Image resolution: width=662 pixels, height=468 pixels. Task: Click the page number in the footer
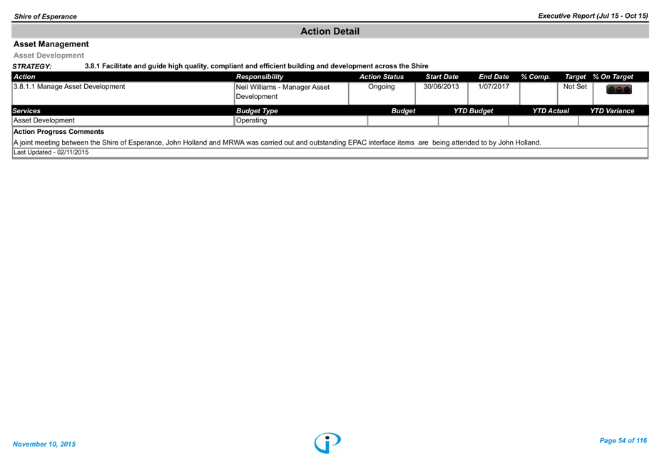[x=623, y=441]
